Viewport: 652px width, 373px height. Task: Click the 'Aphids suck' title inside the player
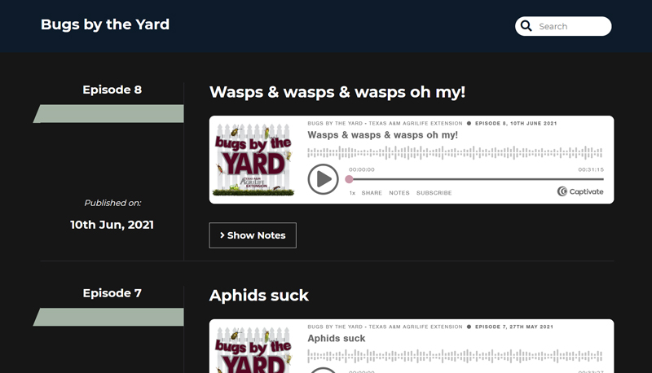click(337, 339)
